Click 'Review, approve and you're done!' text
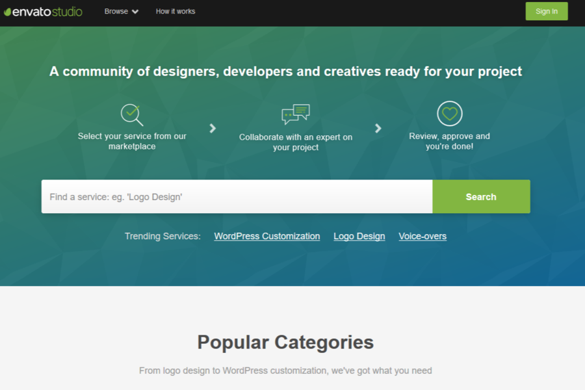This screenshot has height=390, width=585. click(450, 142)
